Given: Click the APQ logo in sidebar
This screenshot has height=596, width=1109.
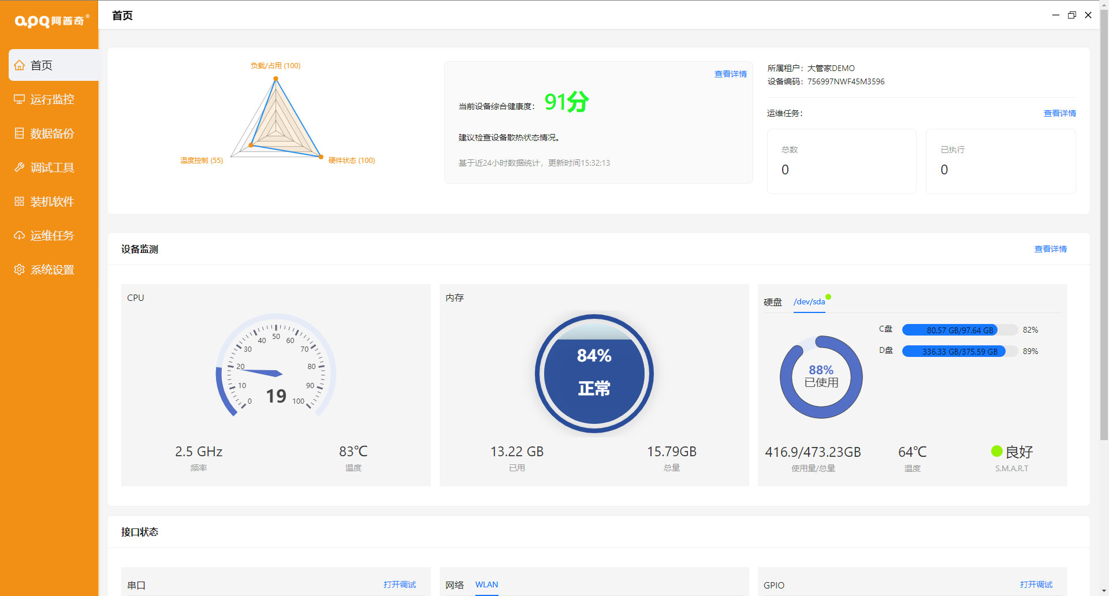Looking at the screenshot, I should pyautogui.click(x=51, y=21).
